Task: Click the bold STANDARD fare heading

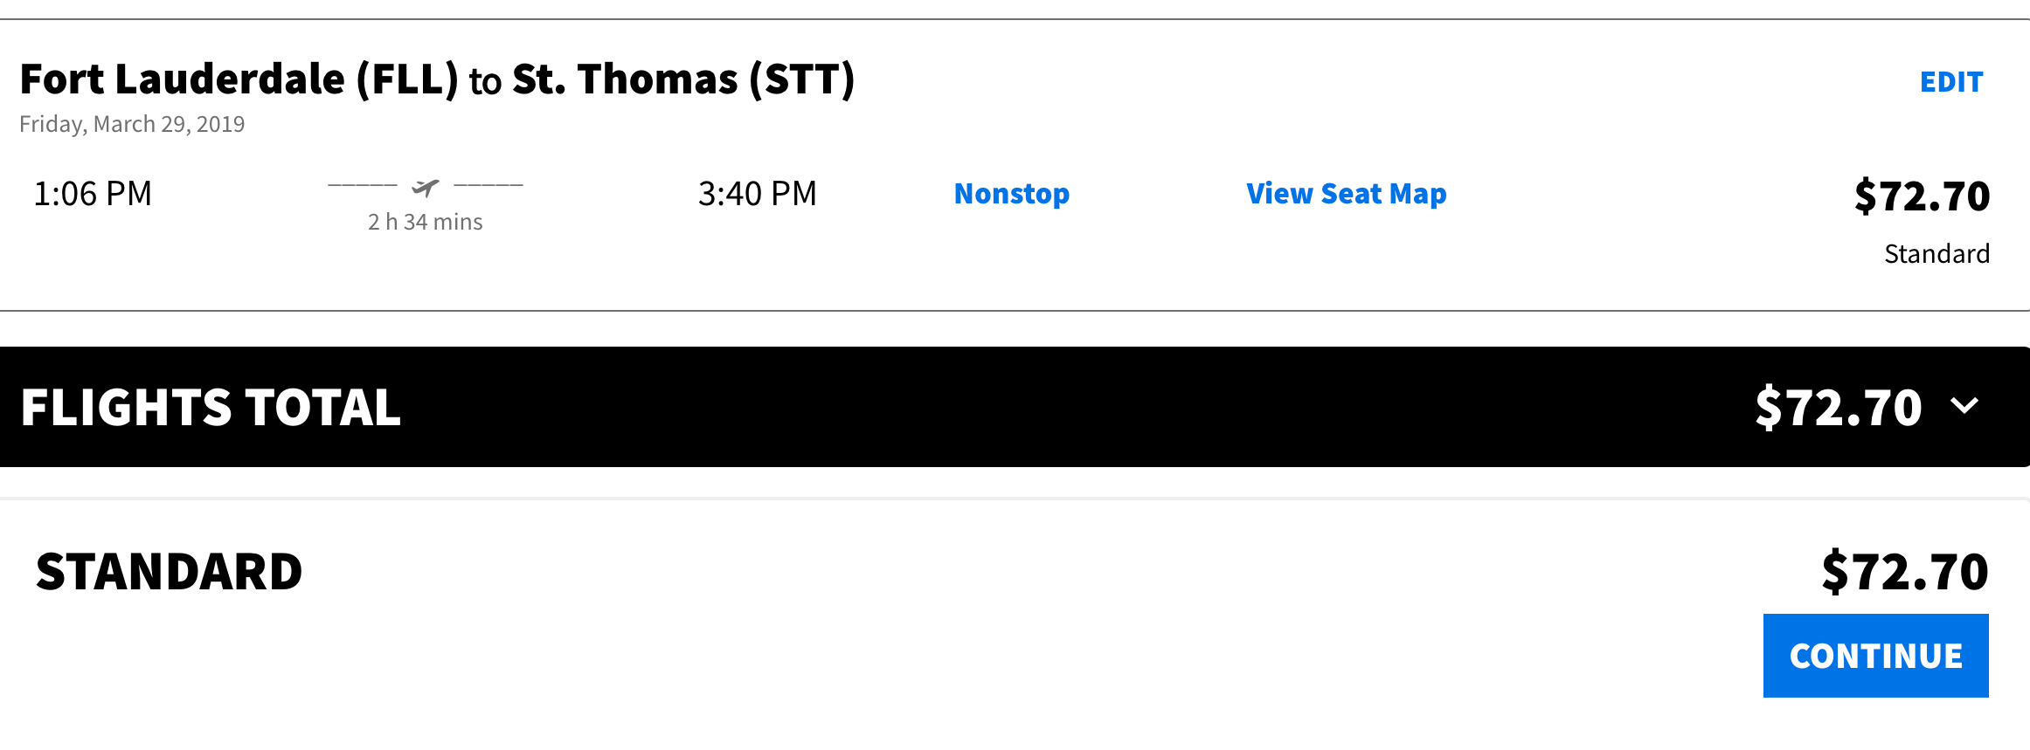Action: point(170,572)
